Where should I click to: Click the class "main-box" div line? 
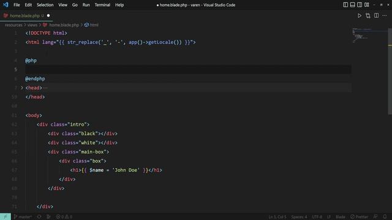(78, 152)
